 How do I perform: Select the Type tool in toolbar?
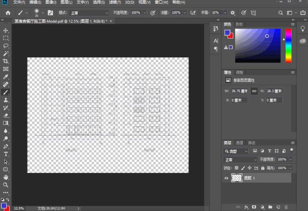pos(6,154)
